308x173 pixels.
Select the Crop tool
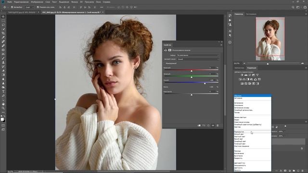tap(3, 33)
